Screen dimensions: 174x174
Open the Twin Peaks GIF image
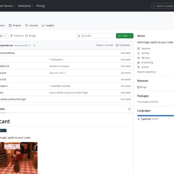click(x=19, y=158)
